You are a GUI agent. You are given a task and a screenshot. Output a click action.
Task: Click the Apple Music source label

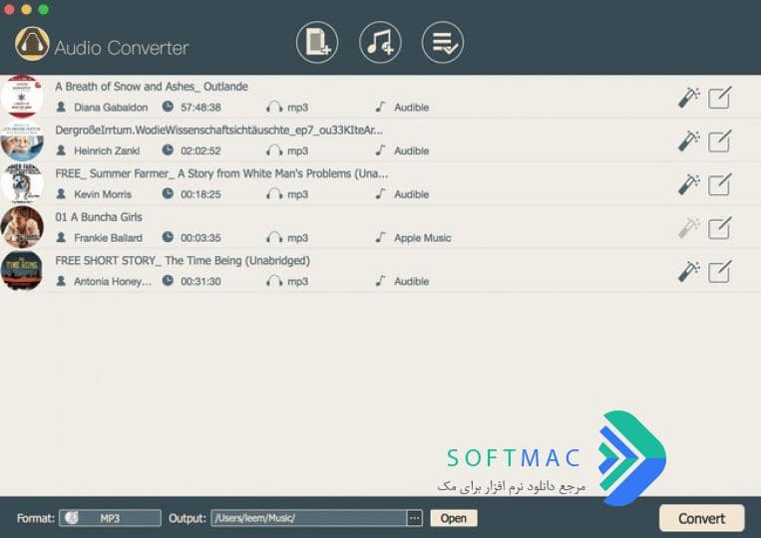tap(422, 238)
